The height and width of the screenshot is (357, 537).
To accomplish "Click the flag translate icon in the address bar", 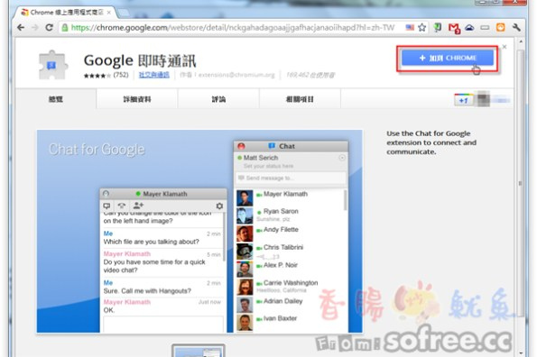I will point(410,27).
